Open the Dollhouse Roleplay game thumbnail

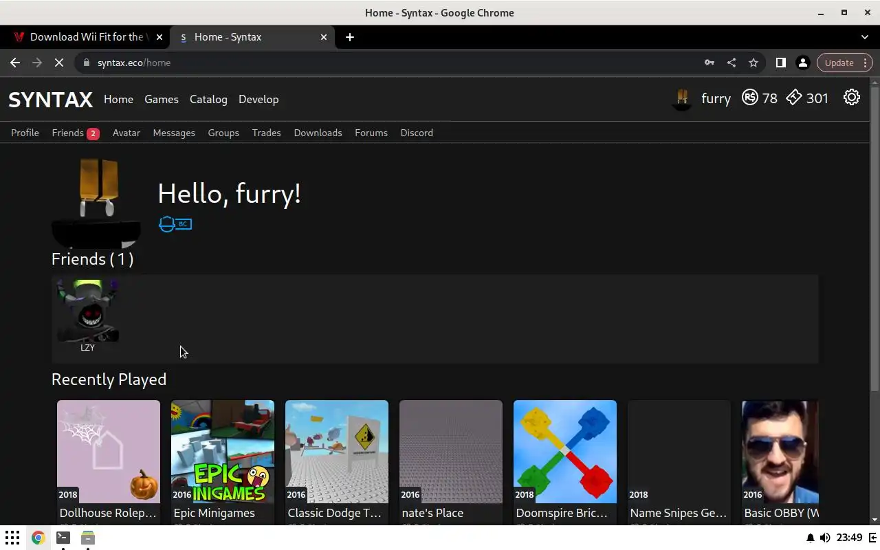coord(109,452)
